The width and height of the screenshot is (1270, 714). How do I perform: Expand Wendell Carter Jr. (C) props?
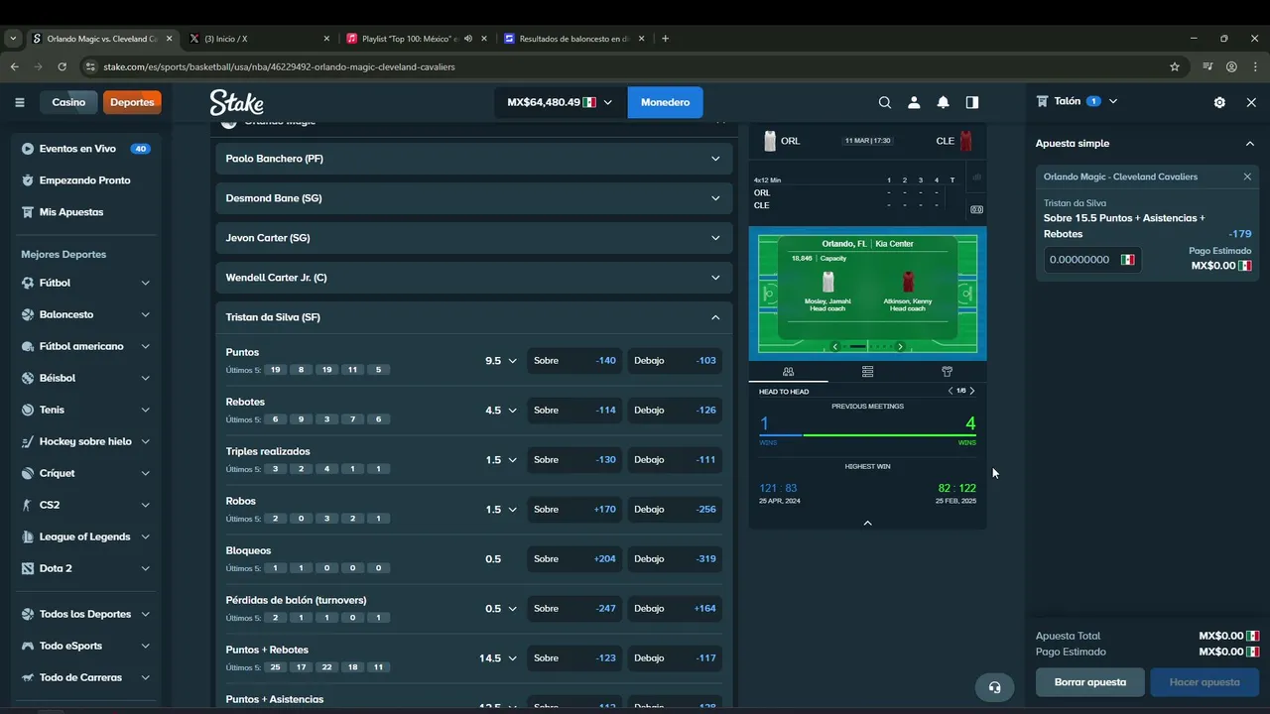click(x=473, y=278)
